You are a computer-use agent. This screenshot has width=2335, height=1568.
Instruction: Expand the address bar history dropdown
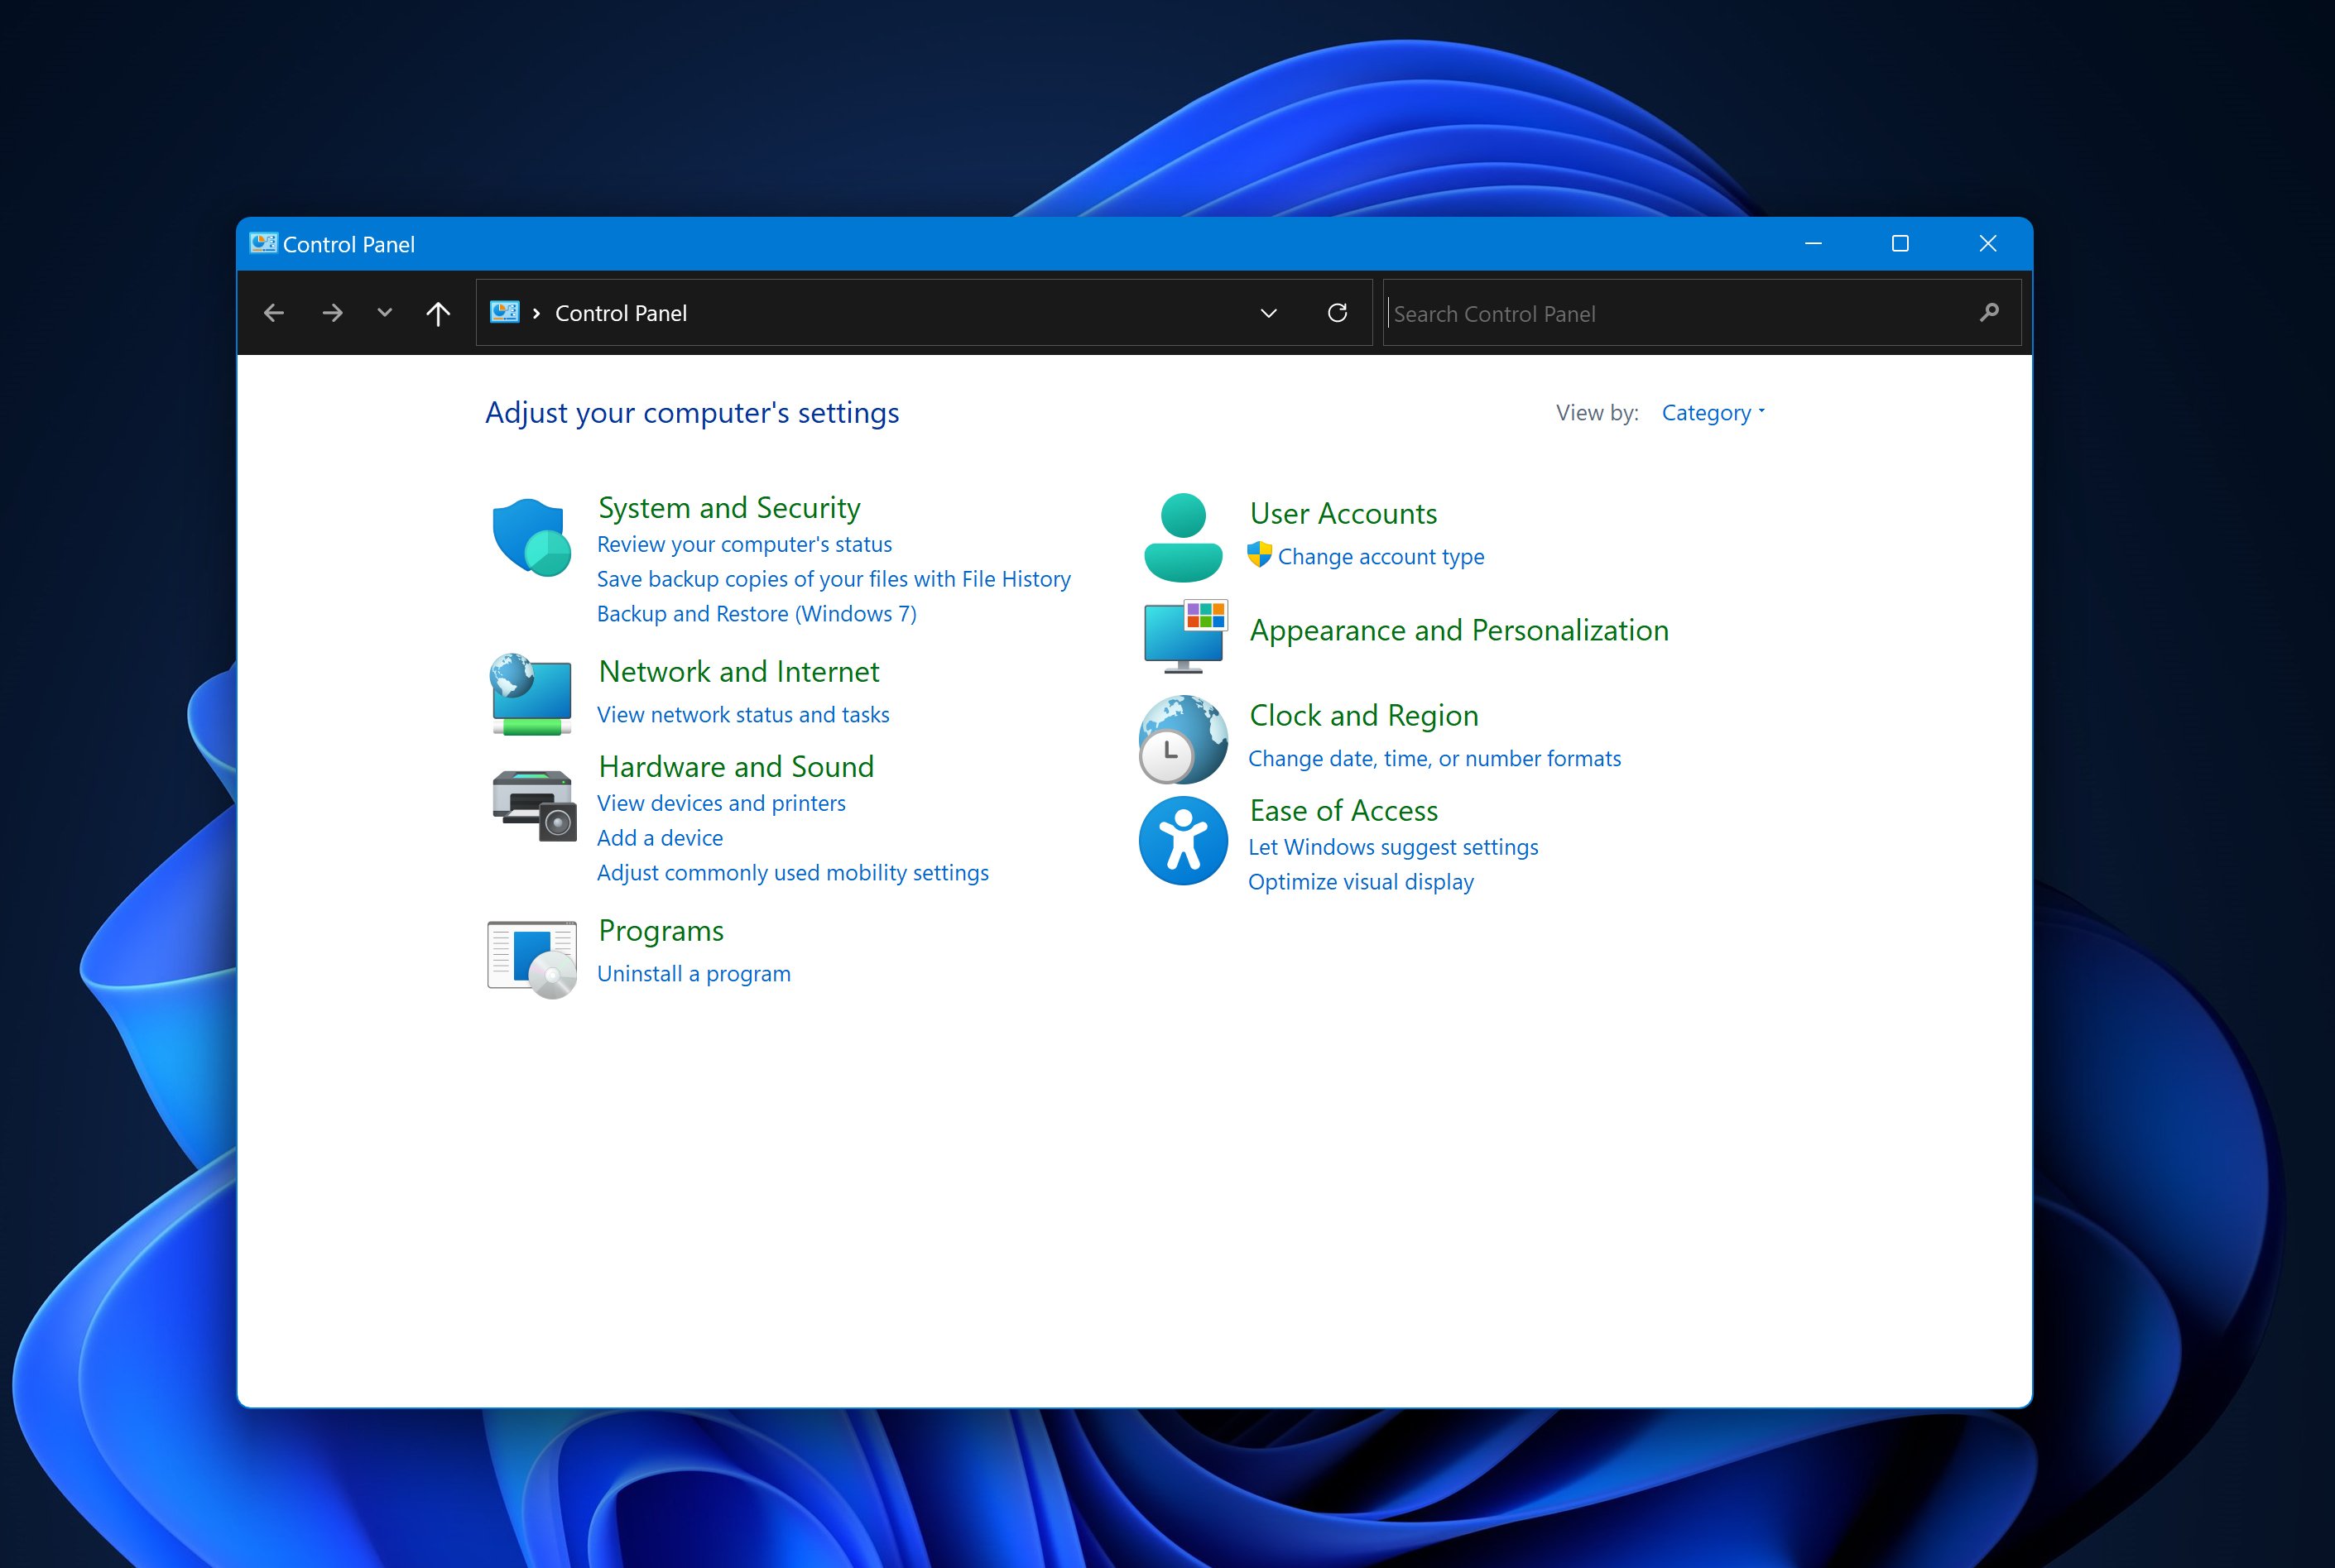pos(1269,313)
